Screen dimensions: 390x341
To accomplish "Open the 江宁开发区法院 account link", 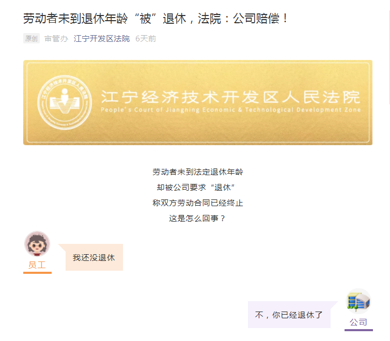I will [101, 39].
